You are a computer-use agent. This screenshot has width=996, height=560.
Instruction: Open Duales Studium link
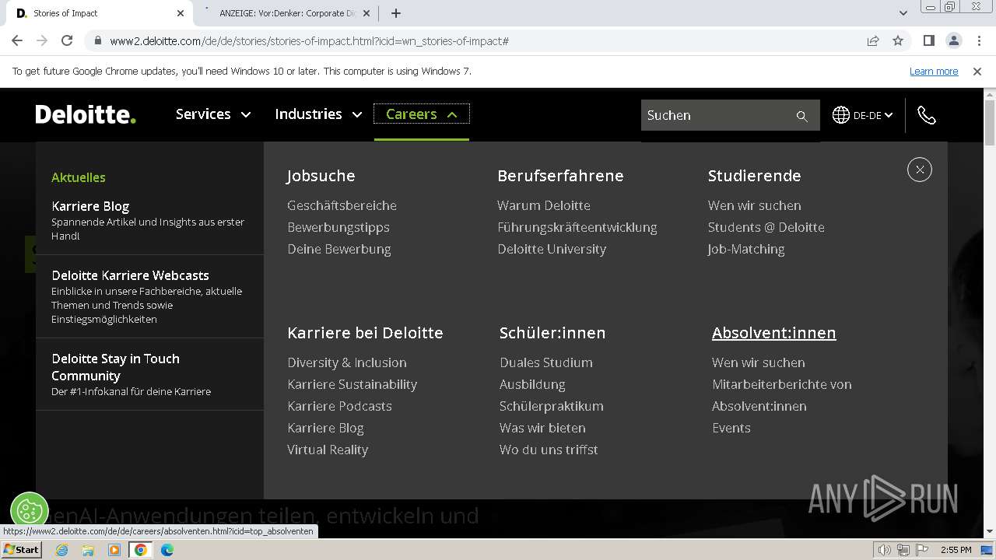pyautogui.click(x=546, y=362)
